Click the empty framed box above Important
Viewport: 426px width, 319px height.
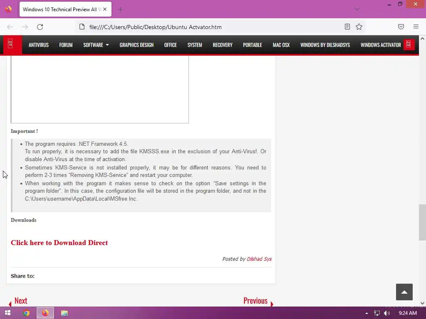(x=100, y=89)
